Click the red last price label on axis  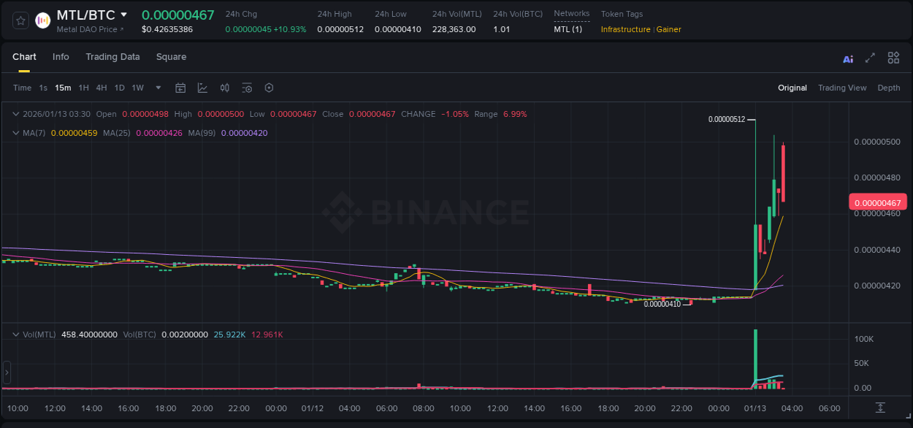pyautogui.click(x=876, y=202)
